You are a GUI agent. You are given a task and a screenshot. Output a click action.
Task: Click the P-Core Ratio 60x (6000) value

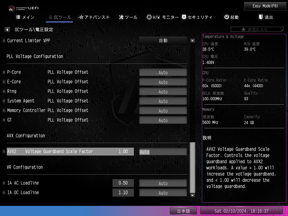click(212, 86)
